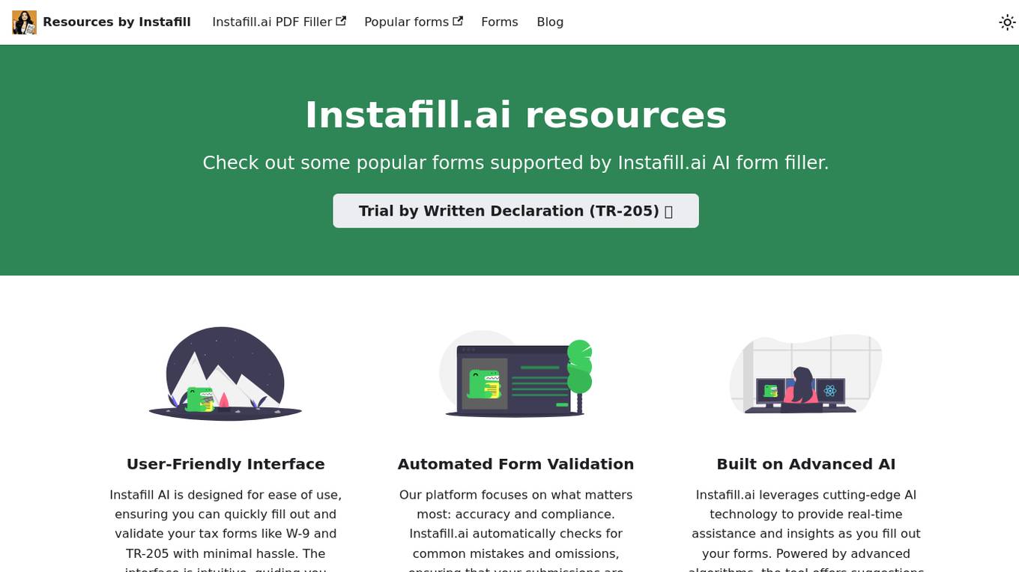1019x572 pixels.
Task: Open Instafill.ai PDF Filler nav link
Action: click(x=279, y=22)
